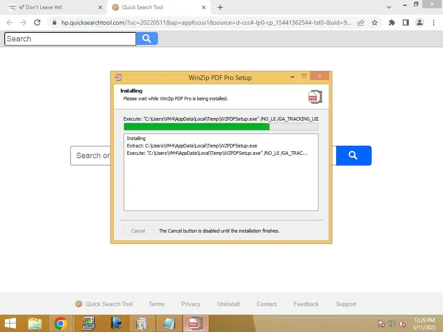This screenshot has width=443, height=332.
Task: Switch to WinZip PDF Pro taskbar button
Action: [196, 323]
